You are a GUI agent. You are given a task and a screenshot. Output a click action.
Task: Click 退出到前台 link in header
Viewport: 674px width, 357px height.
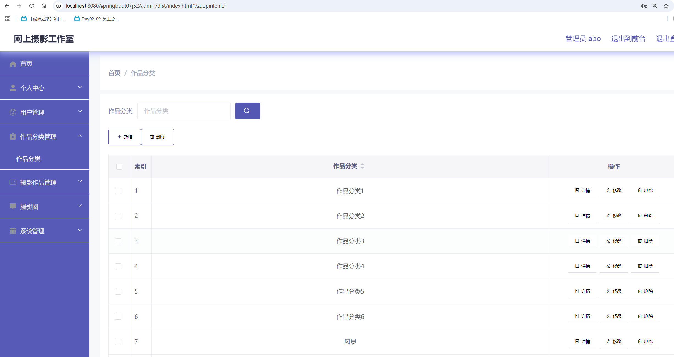628,39
